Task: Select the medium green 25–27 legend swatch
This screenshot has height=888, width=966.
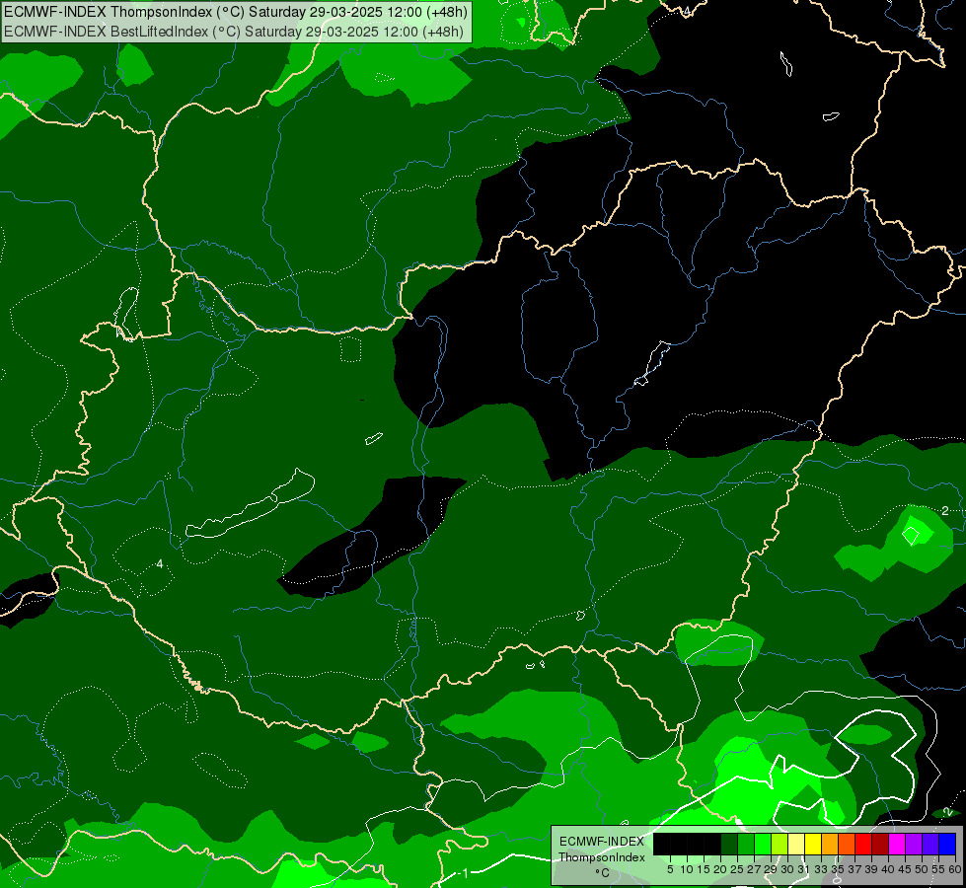Action: tap(746, 844)
